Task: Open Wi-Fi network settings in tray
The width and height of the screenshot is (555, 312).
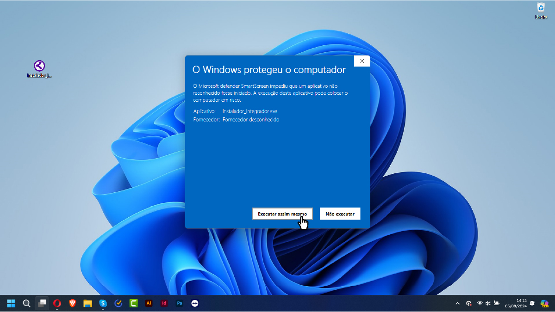Action: (480, 303)
